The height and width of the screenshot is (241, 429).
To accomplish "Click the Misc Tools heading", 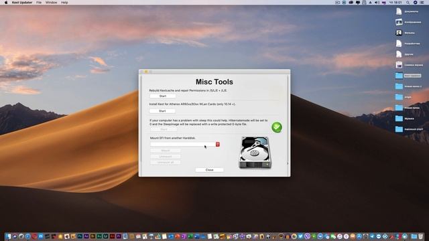I will click(x=214, y=82).
